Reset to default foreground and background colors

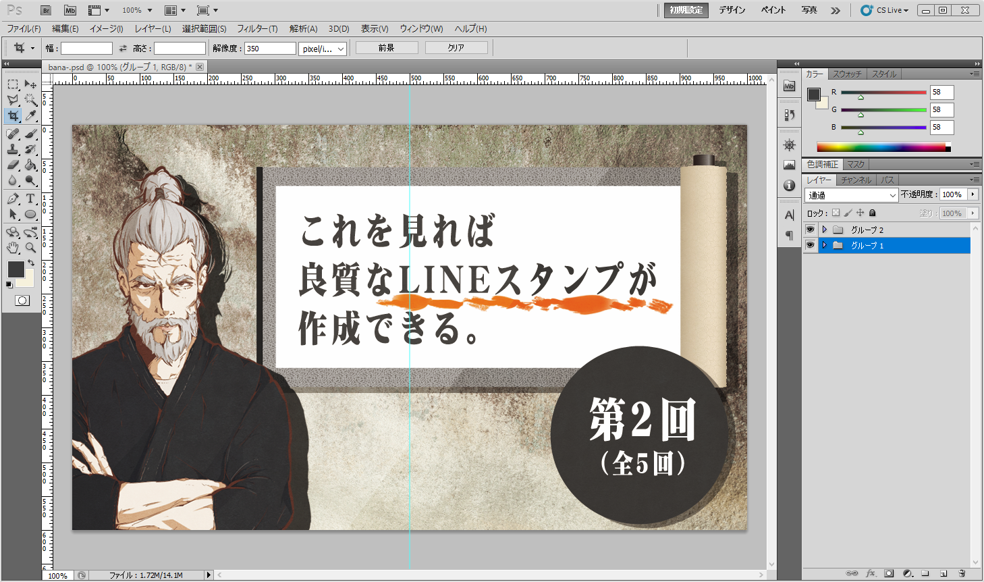tap(9, 284)
